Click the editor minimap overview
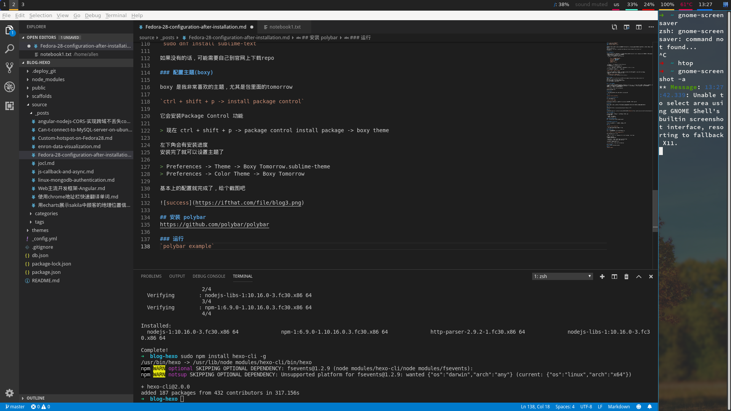 click(629, 95)
